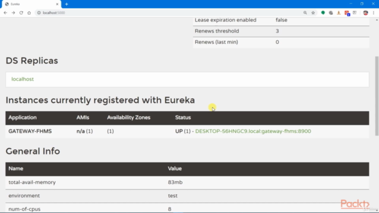The width and height of the screenshot is (379, 213).
Task: Select the 83mb value
Action: click(175, 182)
